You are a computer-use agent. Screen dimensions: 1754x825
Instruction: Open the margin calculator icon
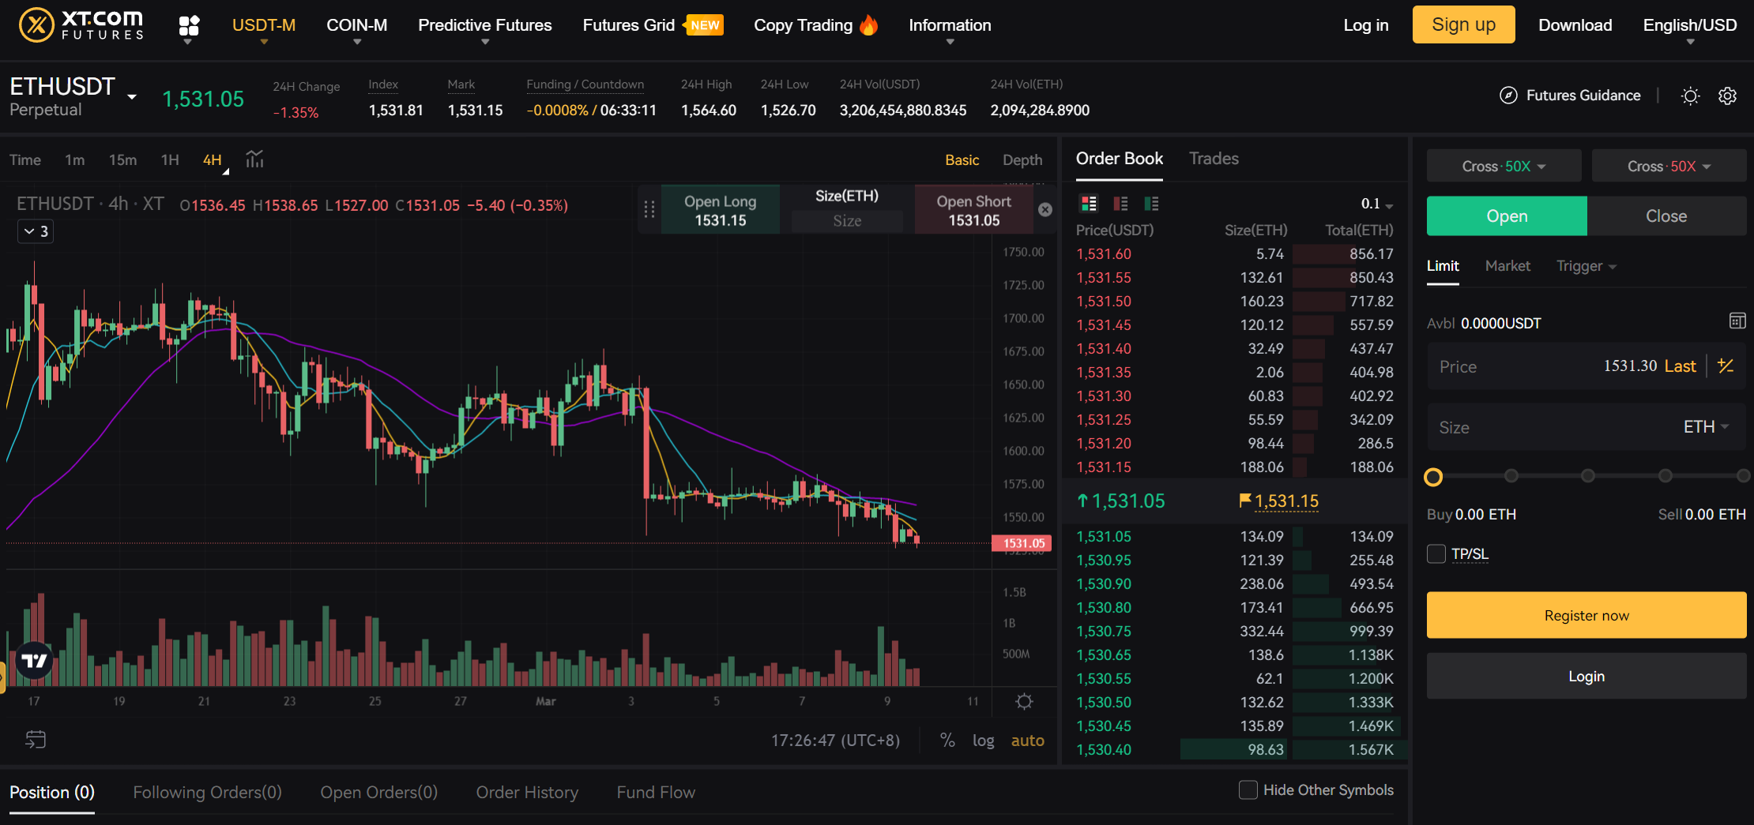[1737, 321]
